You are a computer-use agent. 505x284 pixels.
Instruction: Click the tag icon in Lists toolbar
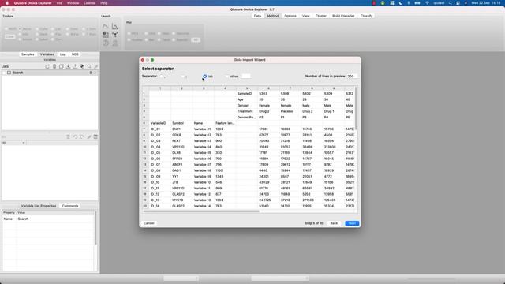[82, 66]
